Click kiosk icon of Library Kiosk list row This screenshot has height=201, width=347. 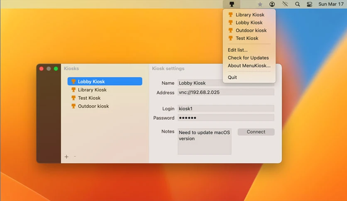73,90
